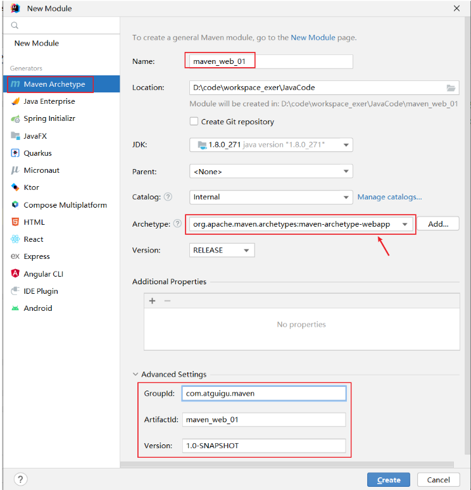Open the Archetype combo box arrow
The image size is (471, 490).
[x=405, y=224]
